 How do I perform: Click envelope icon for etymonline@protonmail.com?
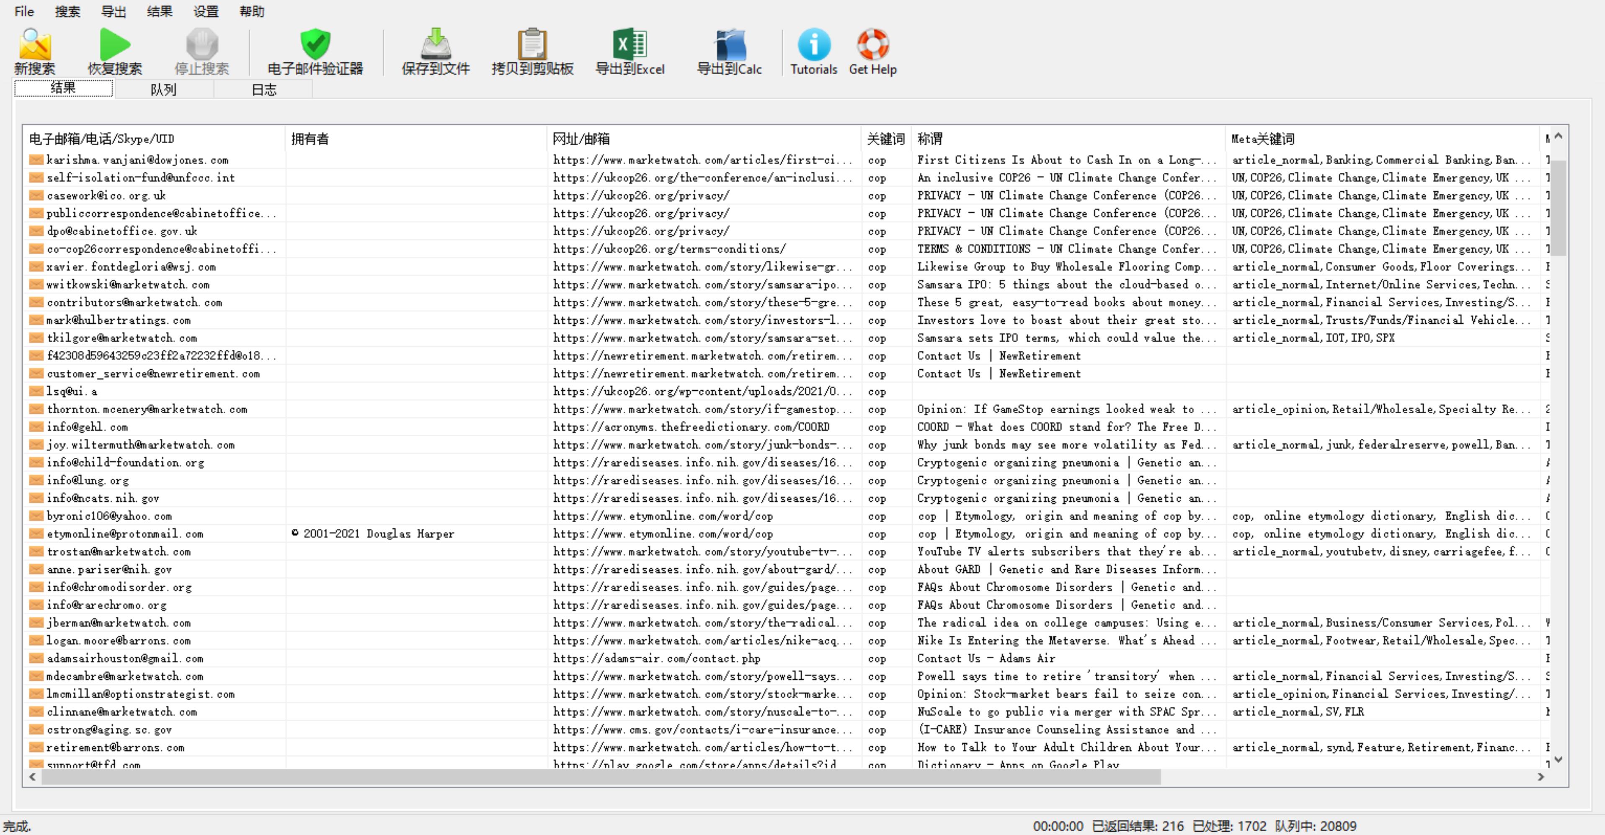click(37, 534)
